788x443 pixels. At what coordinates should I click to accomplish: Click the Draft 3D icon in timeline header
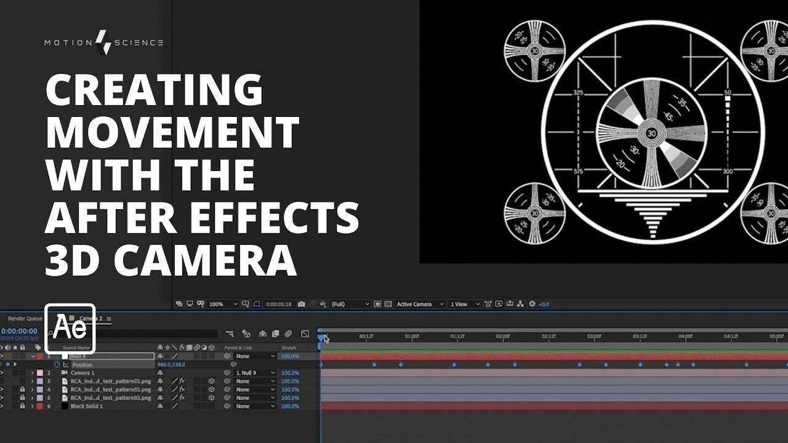pyautogui.click(x=246, y=333)
